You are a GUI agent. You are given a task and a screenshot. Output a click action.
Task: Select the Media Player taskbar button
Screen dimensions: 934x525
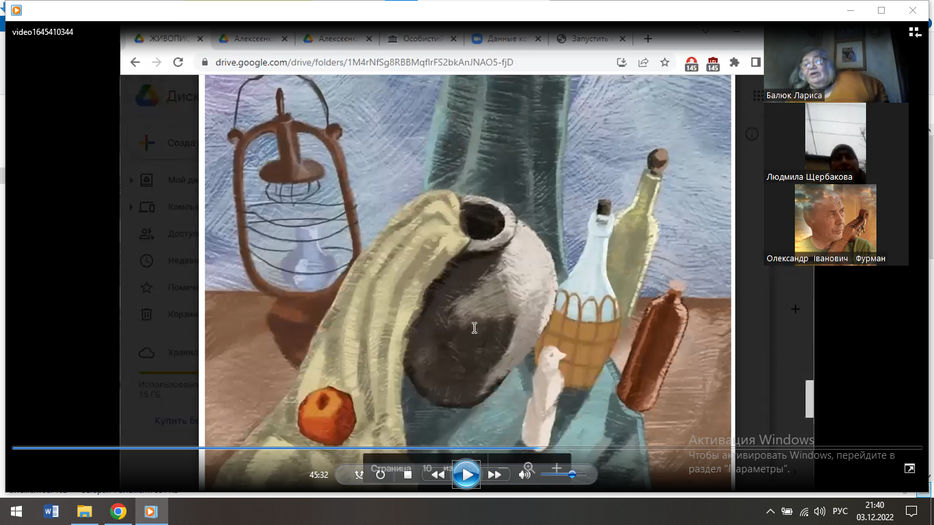pyautogui.click(x=152, y=511)
